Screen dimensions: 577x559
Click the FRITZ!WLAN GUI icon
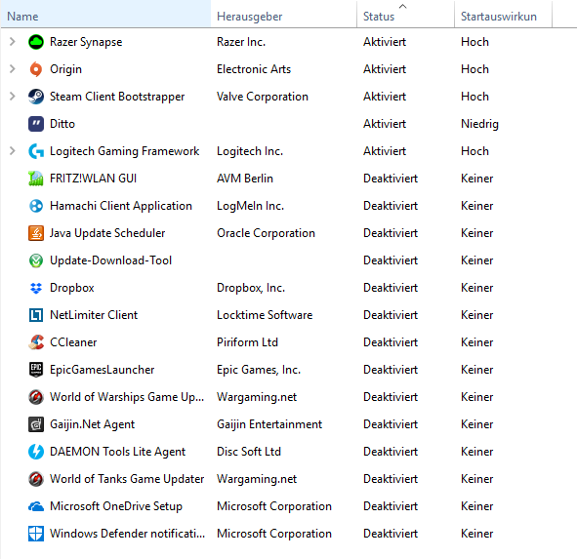36,179
